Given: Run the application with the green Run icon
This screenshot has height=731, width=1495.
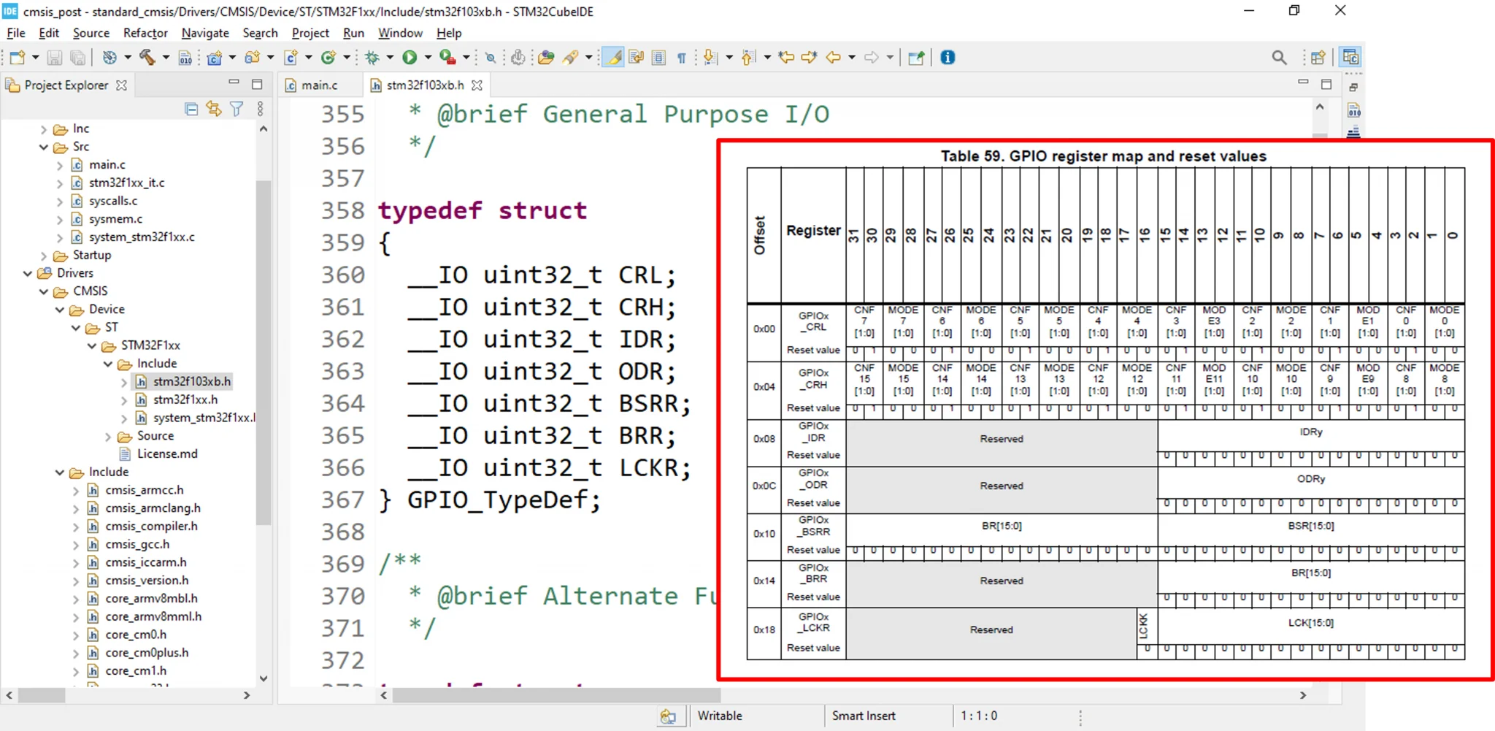Looking at the screenshot, I should 410,57.
